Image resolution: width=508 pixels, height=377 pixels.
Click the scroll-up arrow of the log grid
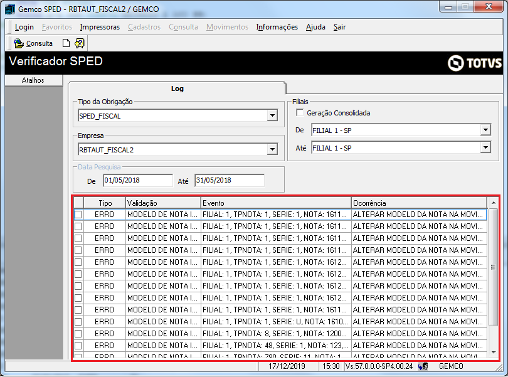pos(494,203)
